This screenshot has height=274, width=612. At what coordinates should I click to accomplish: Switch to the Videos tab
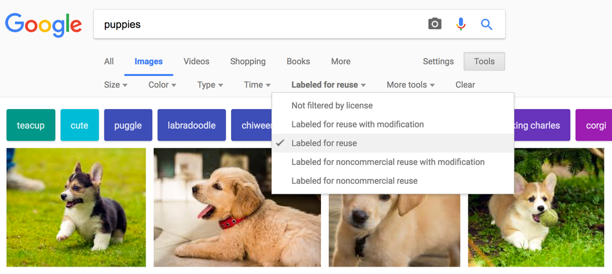coord(196,62)
